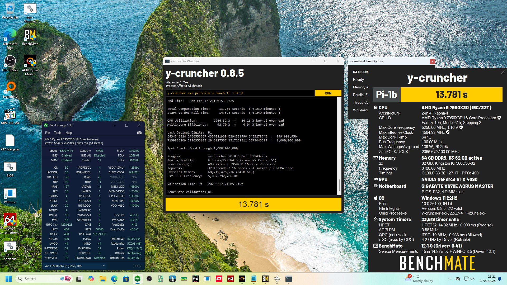Click the y-cruncher command line input field
The height and width of the screenshot is (285, 507).
click(240, 93)
